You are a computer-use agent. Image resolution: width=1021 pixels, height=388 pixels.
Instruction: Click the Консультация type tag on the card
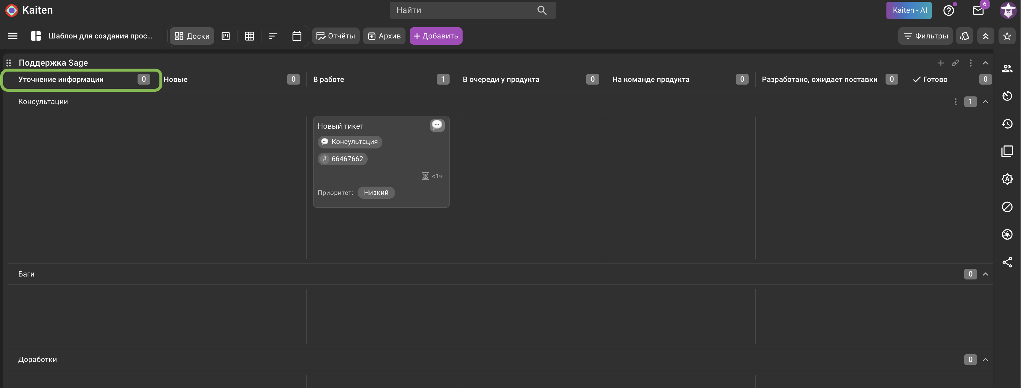click(x=350, y=142)
